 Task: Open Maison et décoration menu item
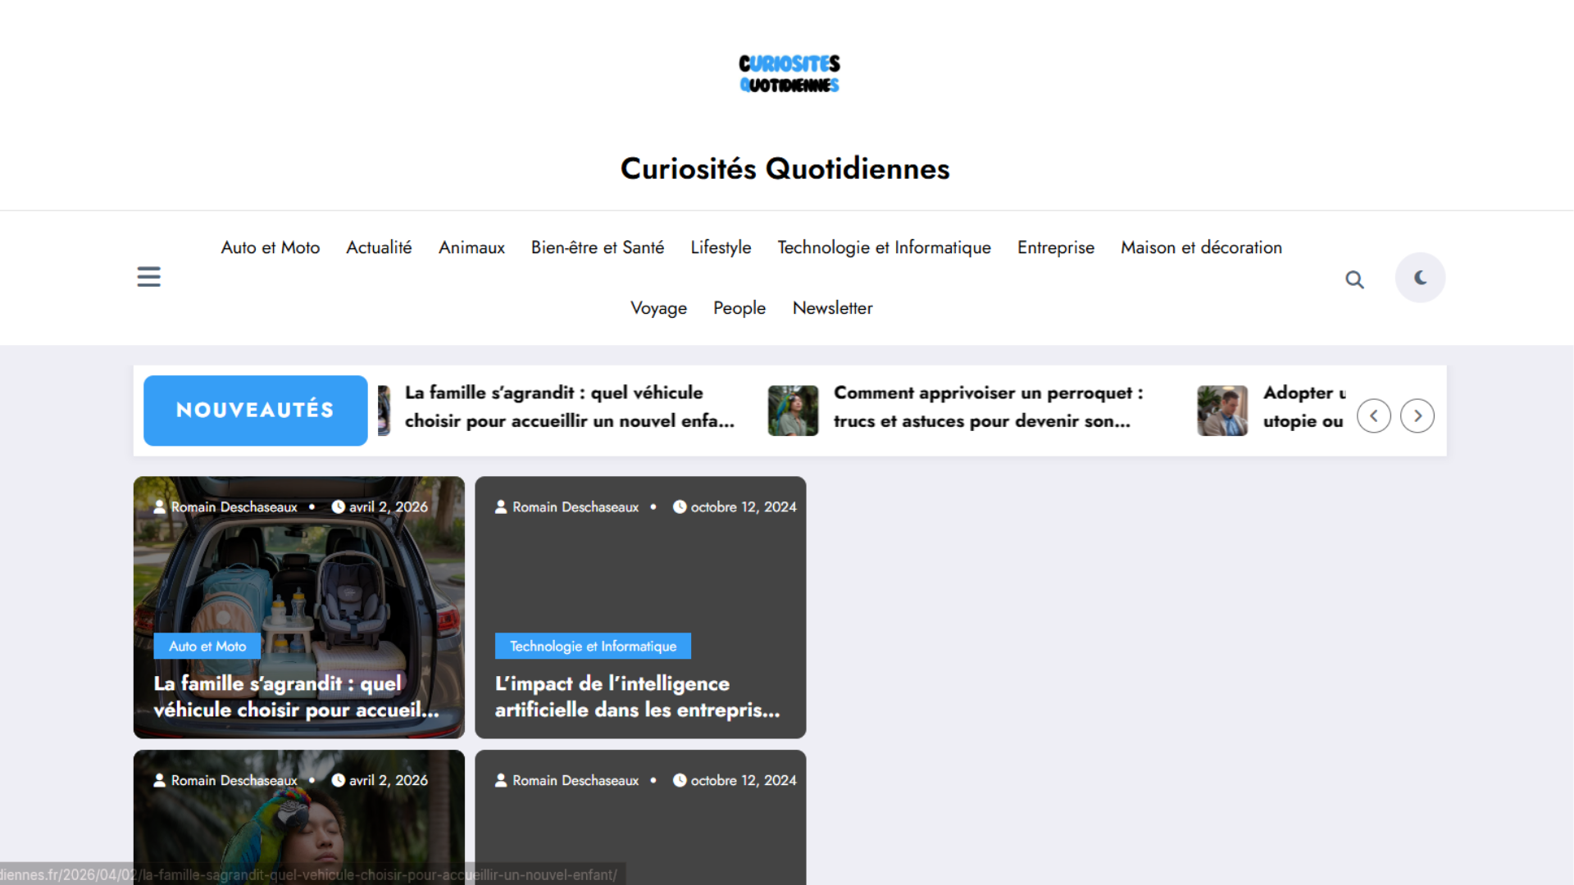point(1201,247)
